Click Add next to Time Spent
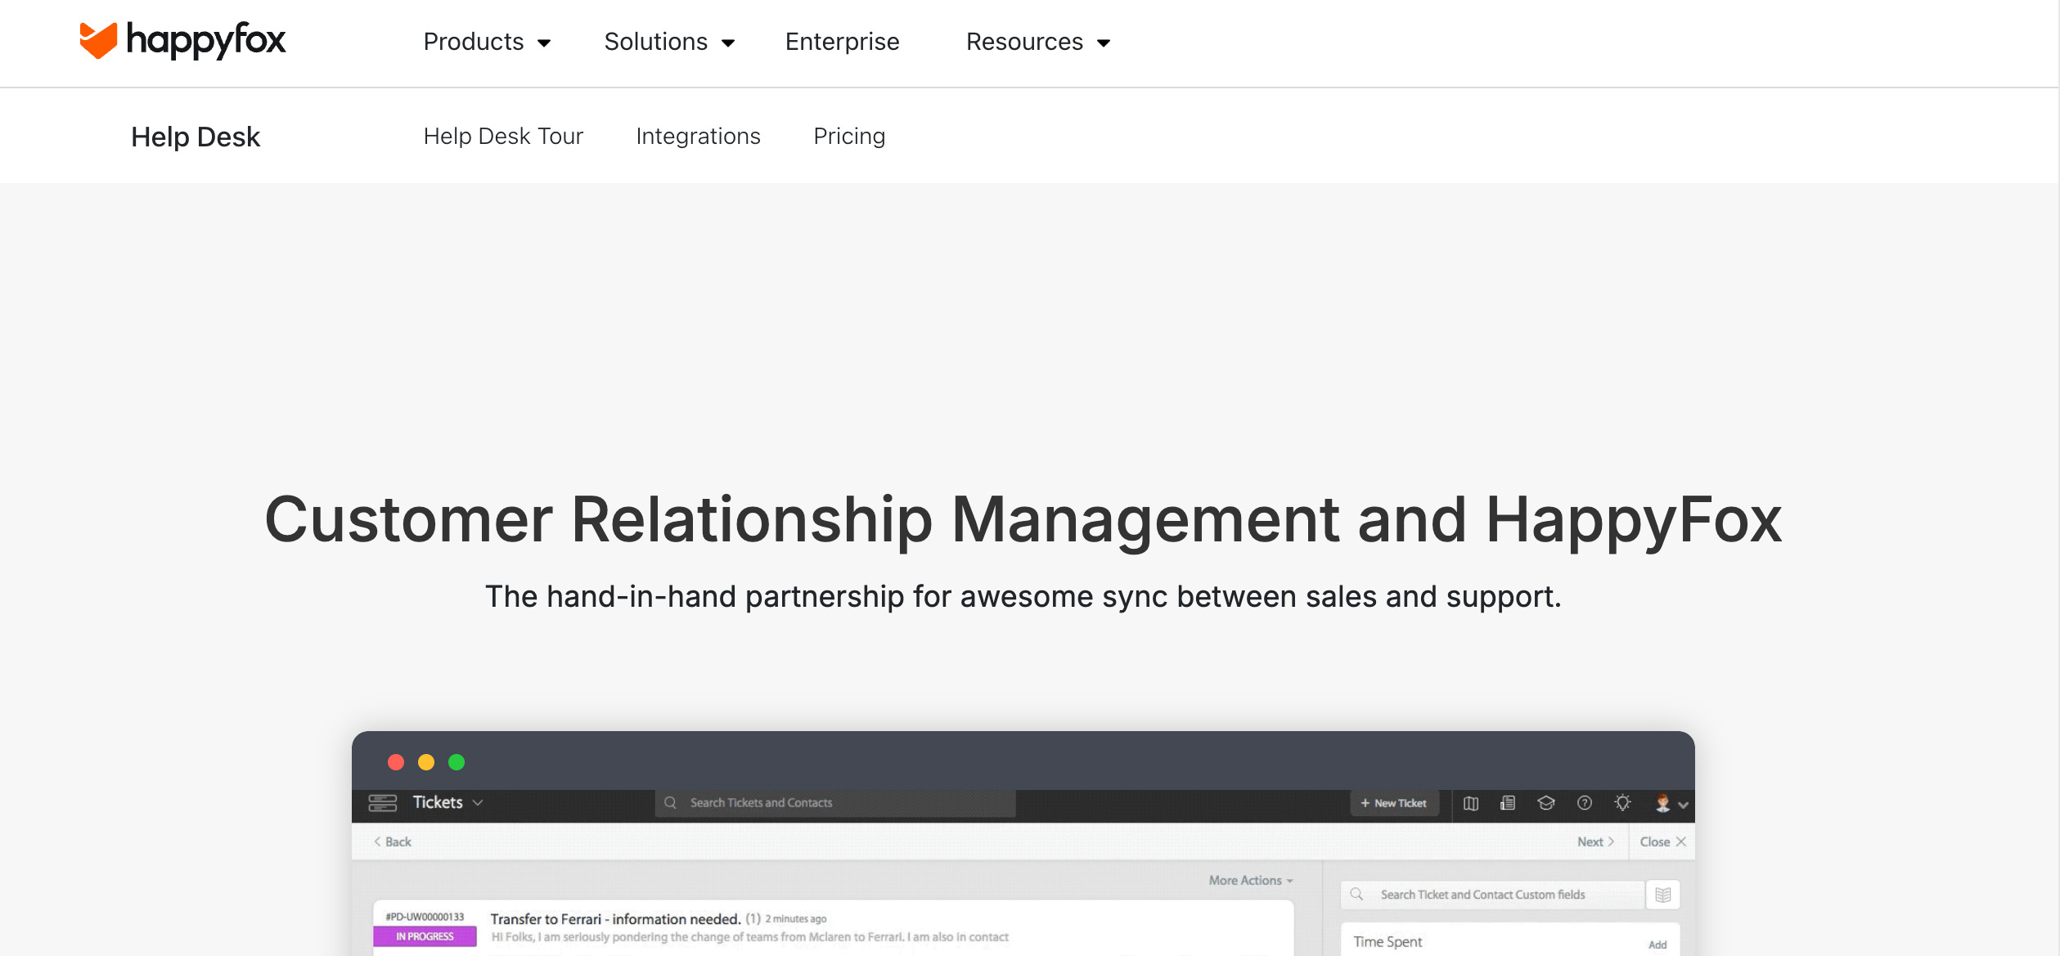The image size is (2060, 956). (1657, 945)
